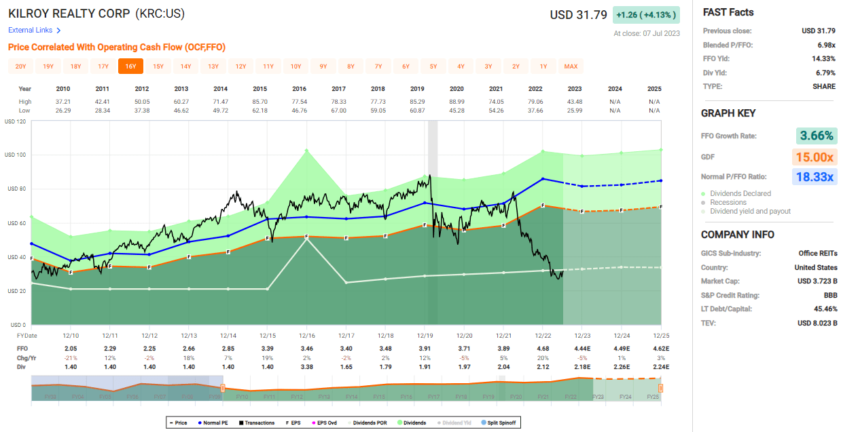Toggle the Dividend Yld legend dot
This screenshot has height=432, width=841.
[x=439, y=423]
